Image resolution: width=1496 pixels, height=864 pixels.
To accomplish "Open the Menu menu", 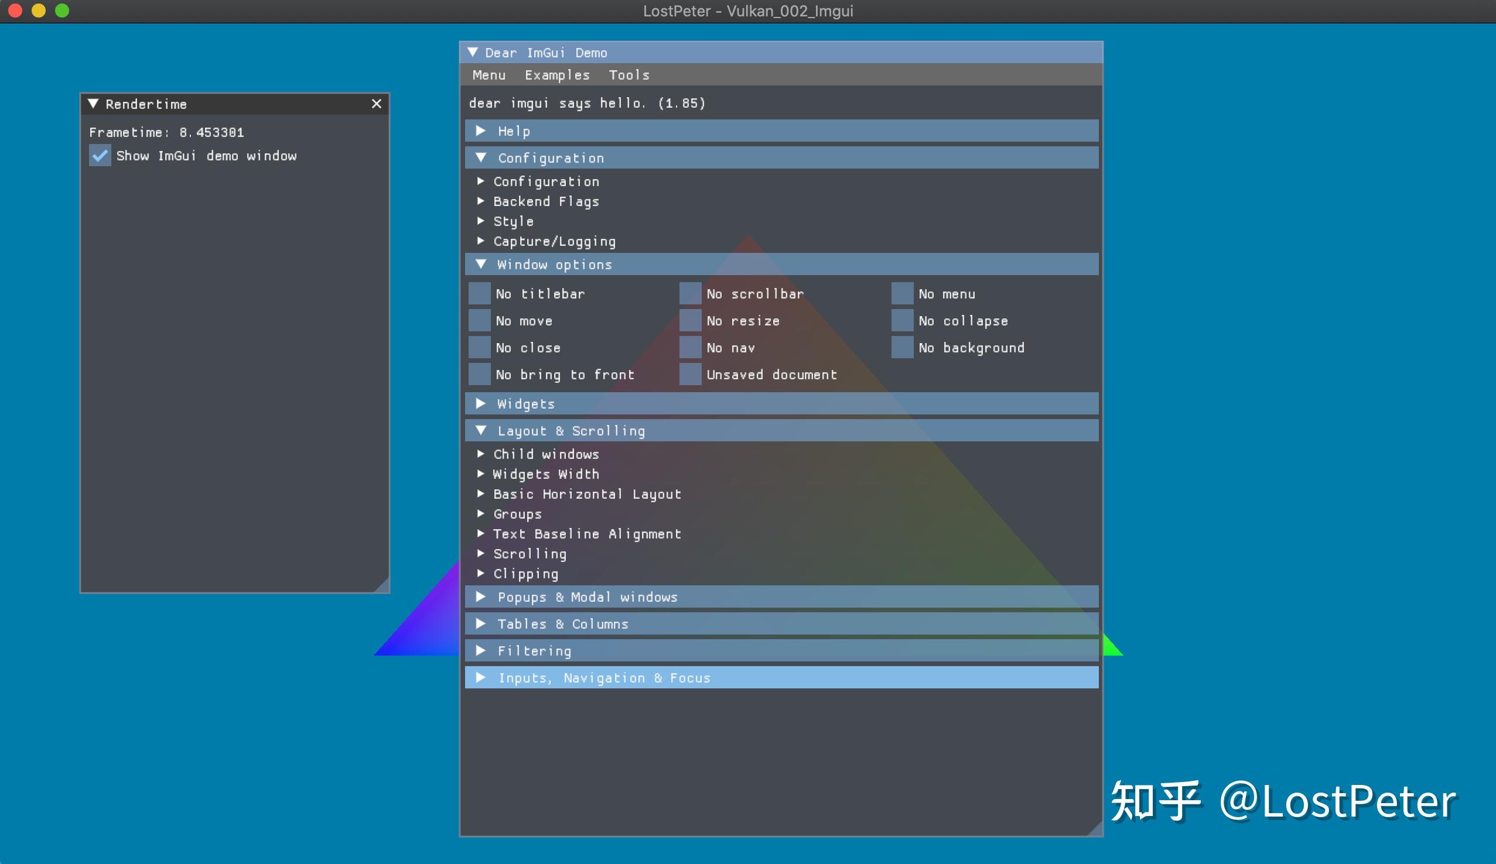I will 489,74.
